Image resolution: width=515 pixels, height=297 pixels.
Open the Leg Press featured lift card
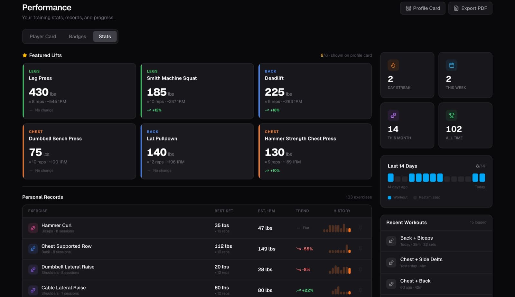[79, 91]
